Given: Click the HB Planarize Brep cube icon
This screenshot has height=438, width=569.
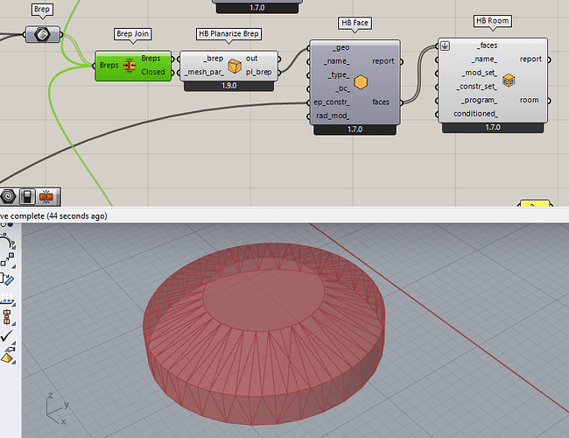Looking at the screenshot, I should tap(234, 66).
